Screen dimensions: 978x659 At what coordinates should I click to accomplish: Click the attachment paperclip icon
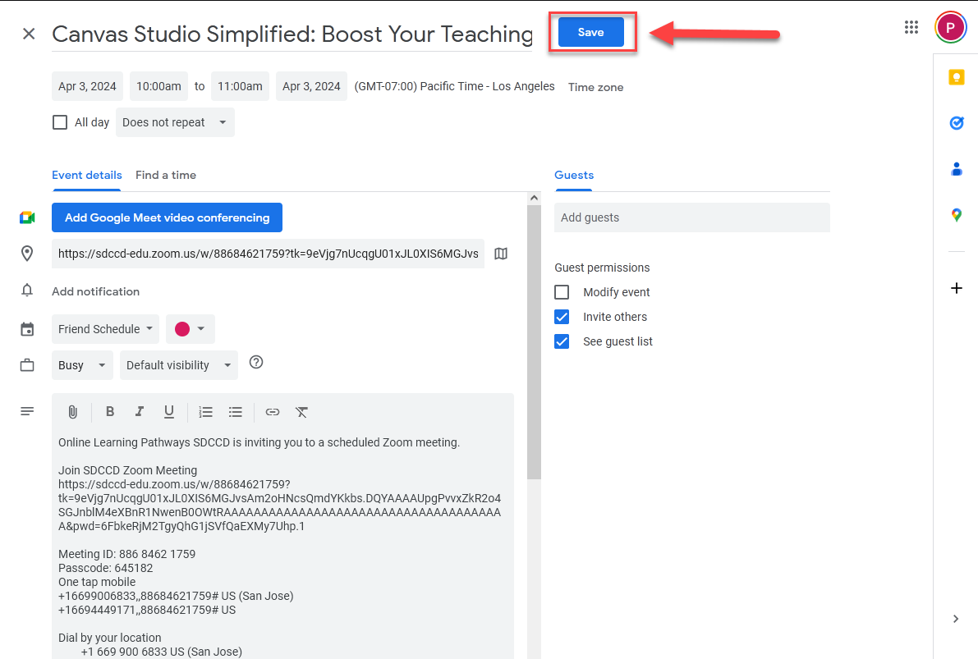(72, 412)
